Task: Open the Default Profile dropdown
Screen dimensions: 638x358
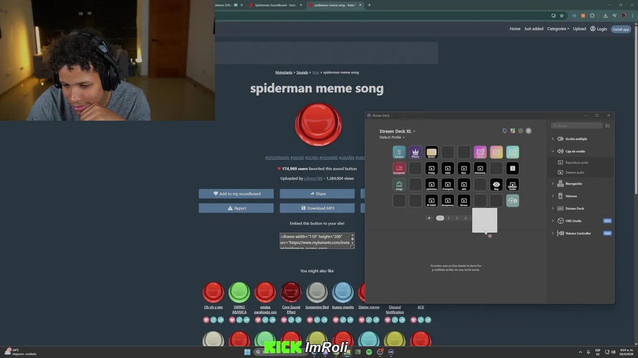Action: [x=392, y=137]
